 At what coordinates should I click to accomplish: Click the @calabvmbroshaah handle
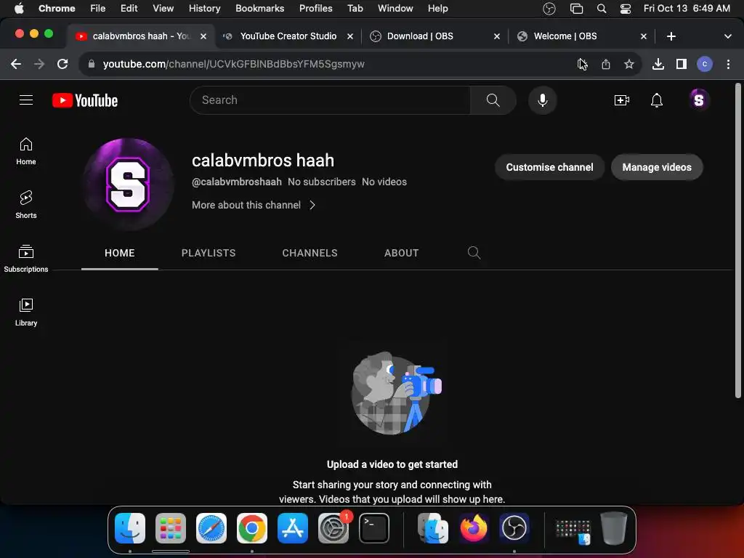tap(237, 182)
